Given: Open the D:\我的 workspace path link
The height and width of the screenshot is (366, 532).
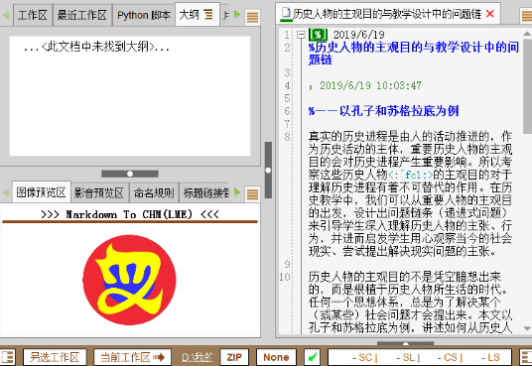Looking at the screenshot, I should click(x=198, y=357).
